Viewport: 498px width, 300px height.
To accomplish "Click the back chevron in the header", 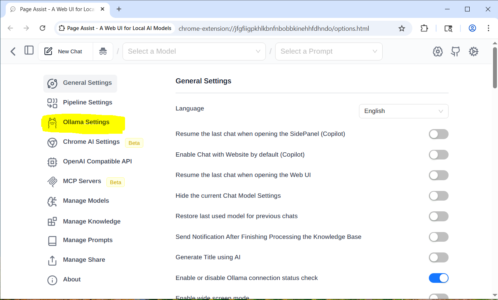I will pyautogui.click(x=13, y=51).
